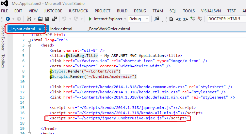The image size is (246, 134).
Task: Click the meta charset utf-8 line
Action: (x=77, y=50)
